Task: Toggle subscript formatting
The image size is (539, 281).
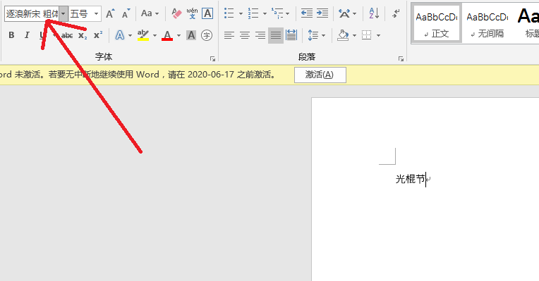Action: pos(83,35)
